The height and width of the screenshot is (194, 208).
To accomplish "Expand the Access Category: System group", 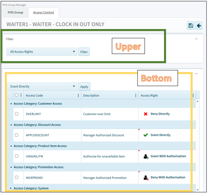I will point(11,188).
